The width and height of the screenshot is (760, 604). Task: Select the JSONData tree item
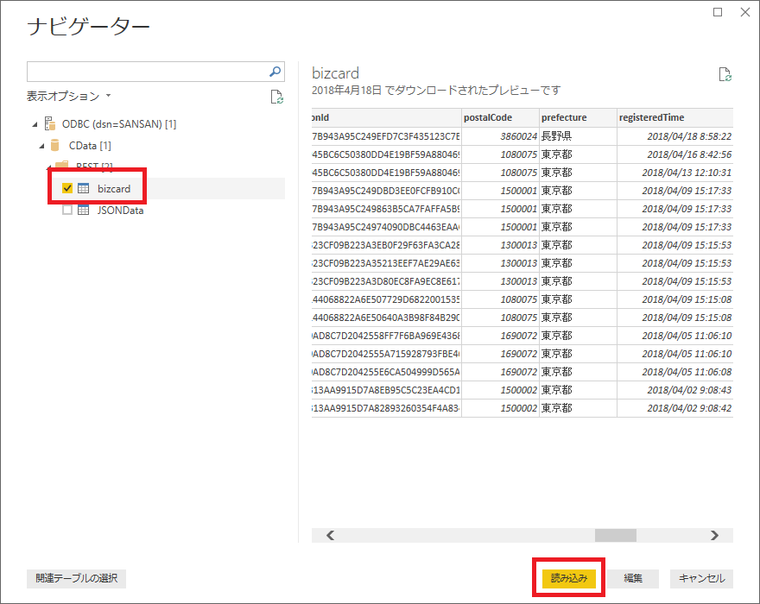click(120, 211)
